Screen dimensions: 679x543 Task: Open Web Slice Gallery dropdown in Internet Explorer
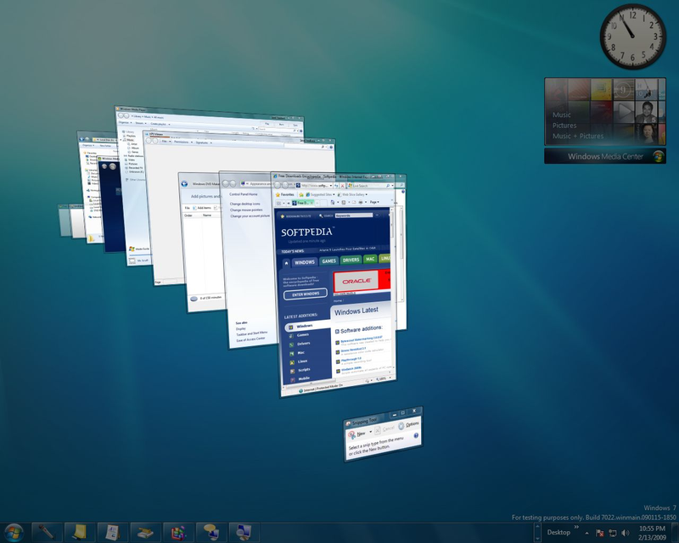tap(352, 194)
